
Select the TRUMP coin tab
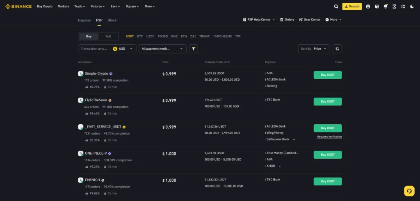pos(204,37)
